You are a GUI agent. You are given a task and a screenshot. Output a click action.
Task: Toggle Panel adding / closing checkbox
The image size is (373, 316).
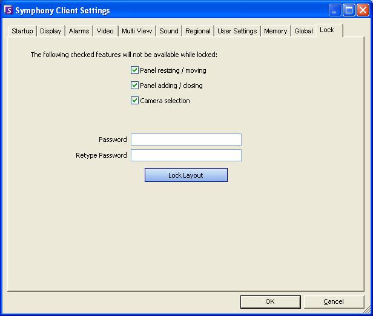pyautogui.click(x=134, y=86)
